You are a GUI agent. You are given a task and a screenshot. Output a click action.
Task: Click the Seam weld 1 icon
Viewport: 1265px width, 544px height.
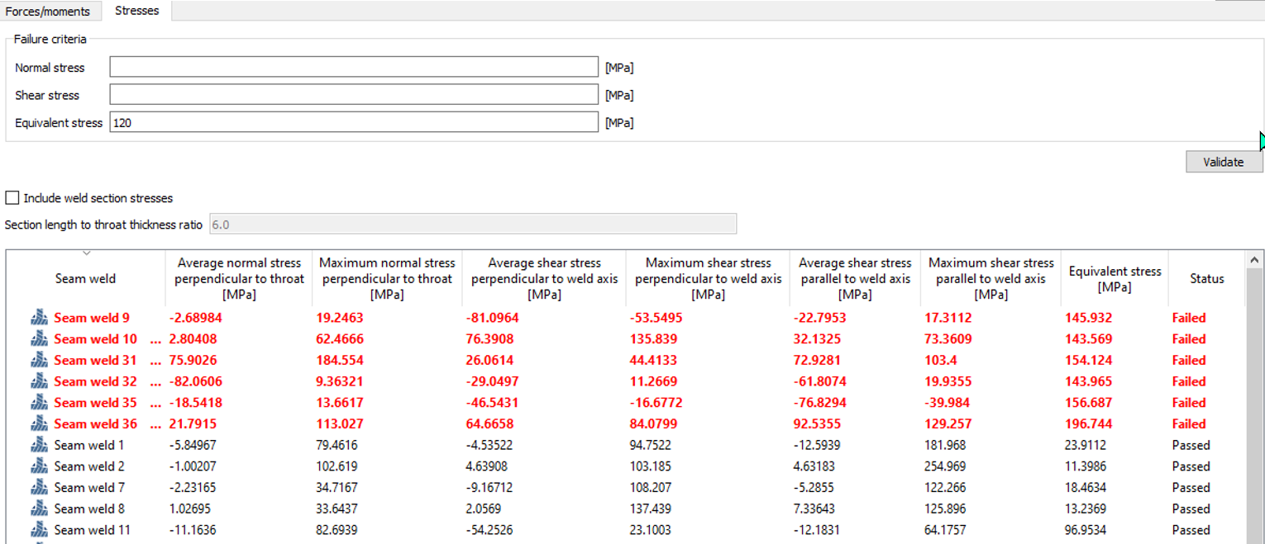(39, 446)
